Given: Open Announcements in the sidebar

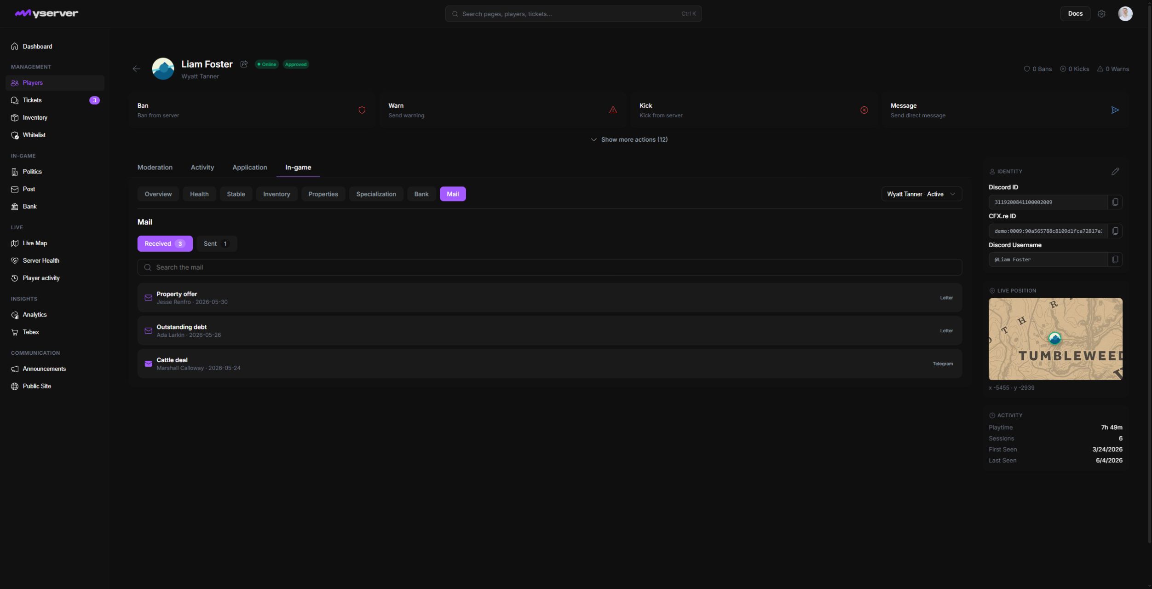Looking at the screenshot, I should click(55, 369).
